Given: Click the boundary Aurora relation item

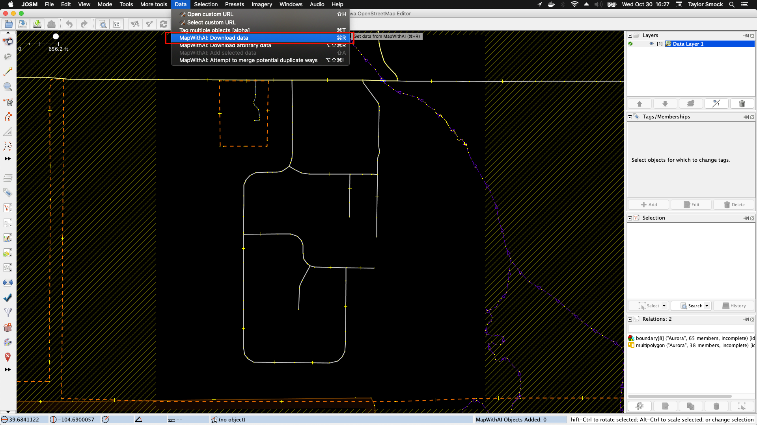Looking at the screenshot, I should click(x=692, y=338).
